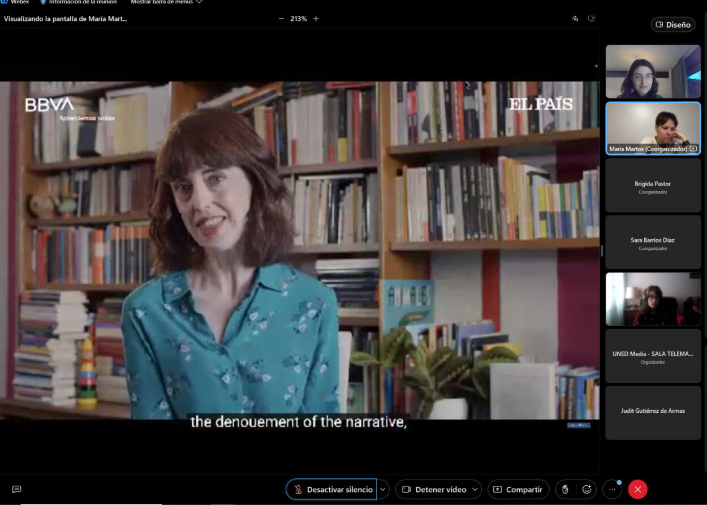Zoom out the shared screen with minus
This screenshot has width=707, height=505.
click(x=282, y=19)
